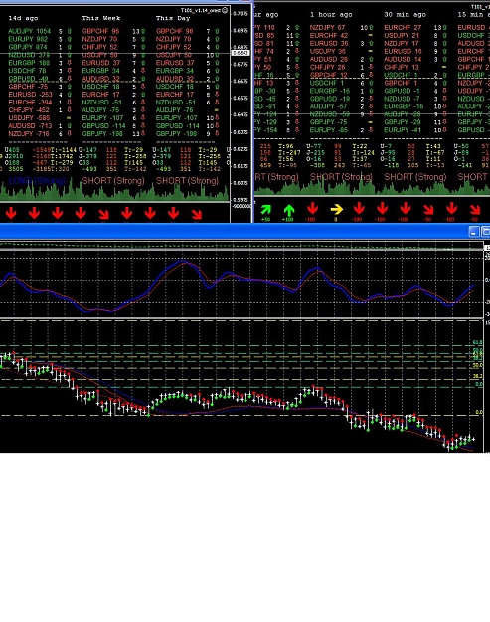Click the AUDJPY -57 row
The image size is (490, 622).
coord(342,106)
